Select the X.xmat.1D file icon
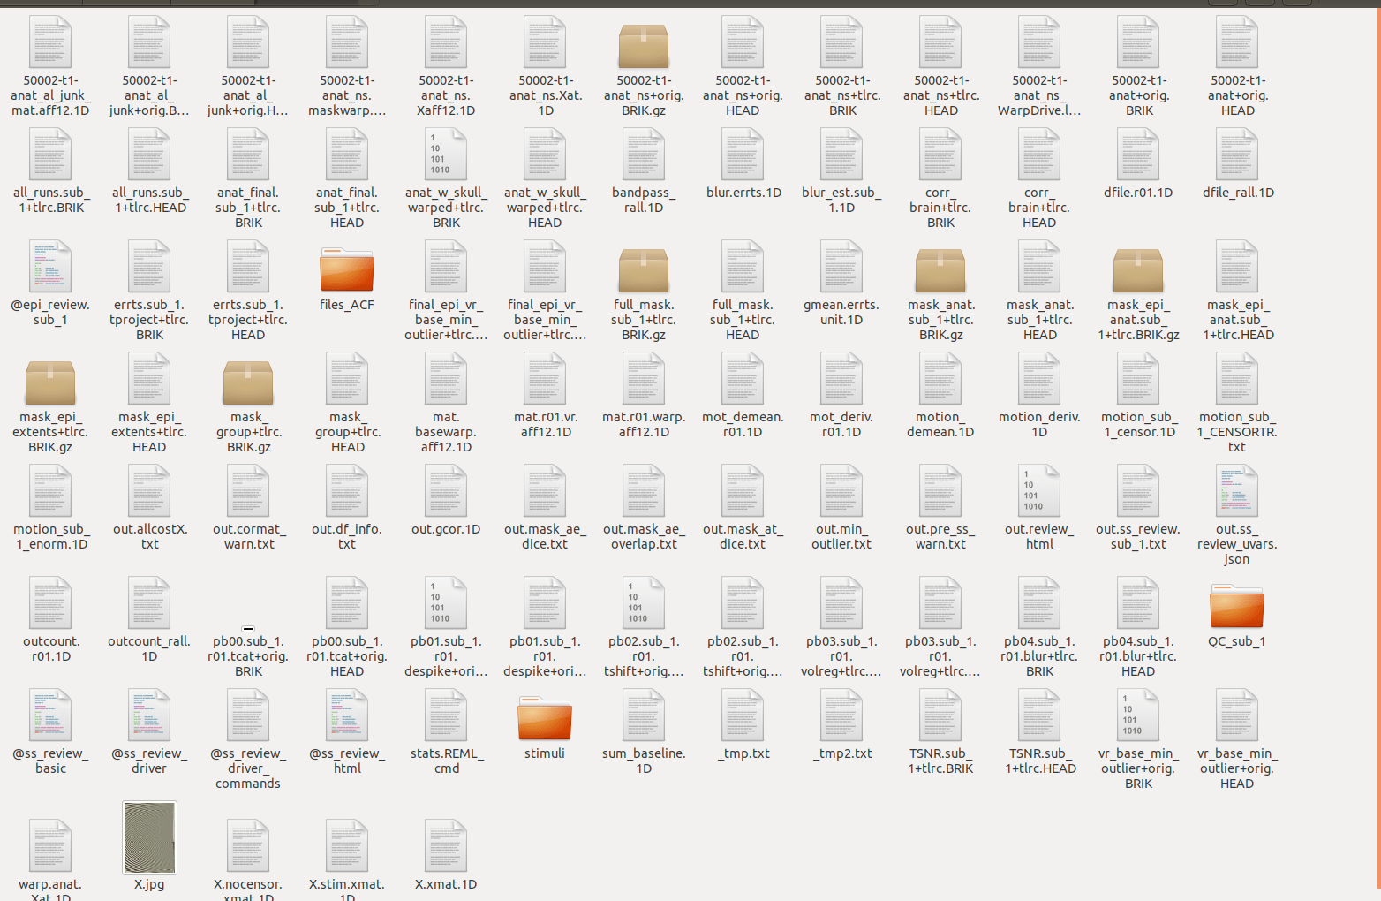 pyautogui.click(x=446, y=845)
